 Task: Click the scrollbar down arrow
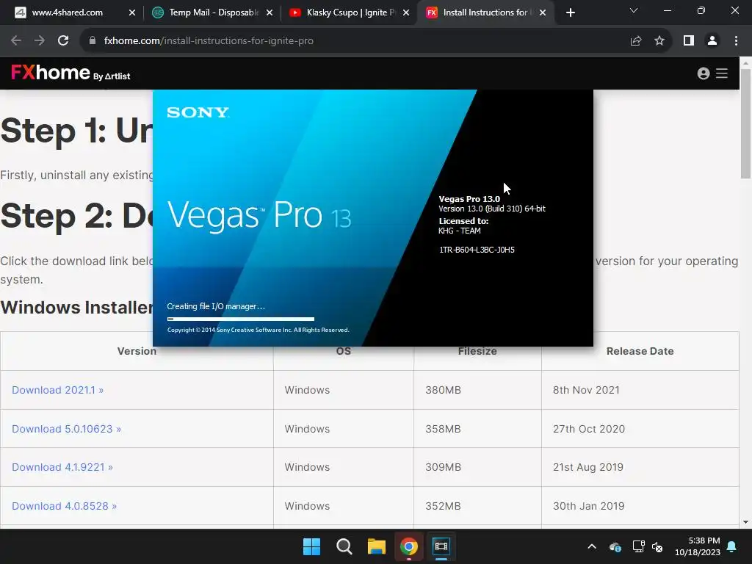click(746, 522)
